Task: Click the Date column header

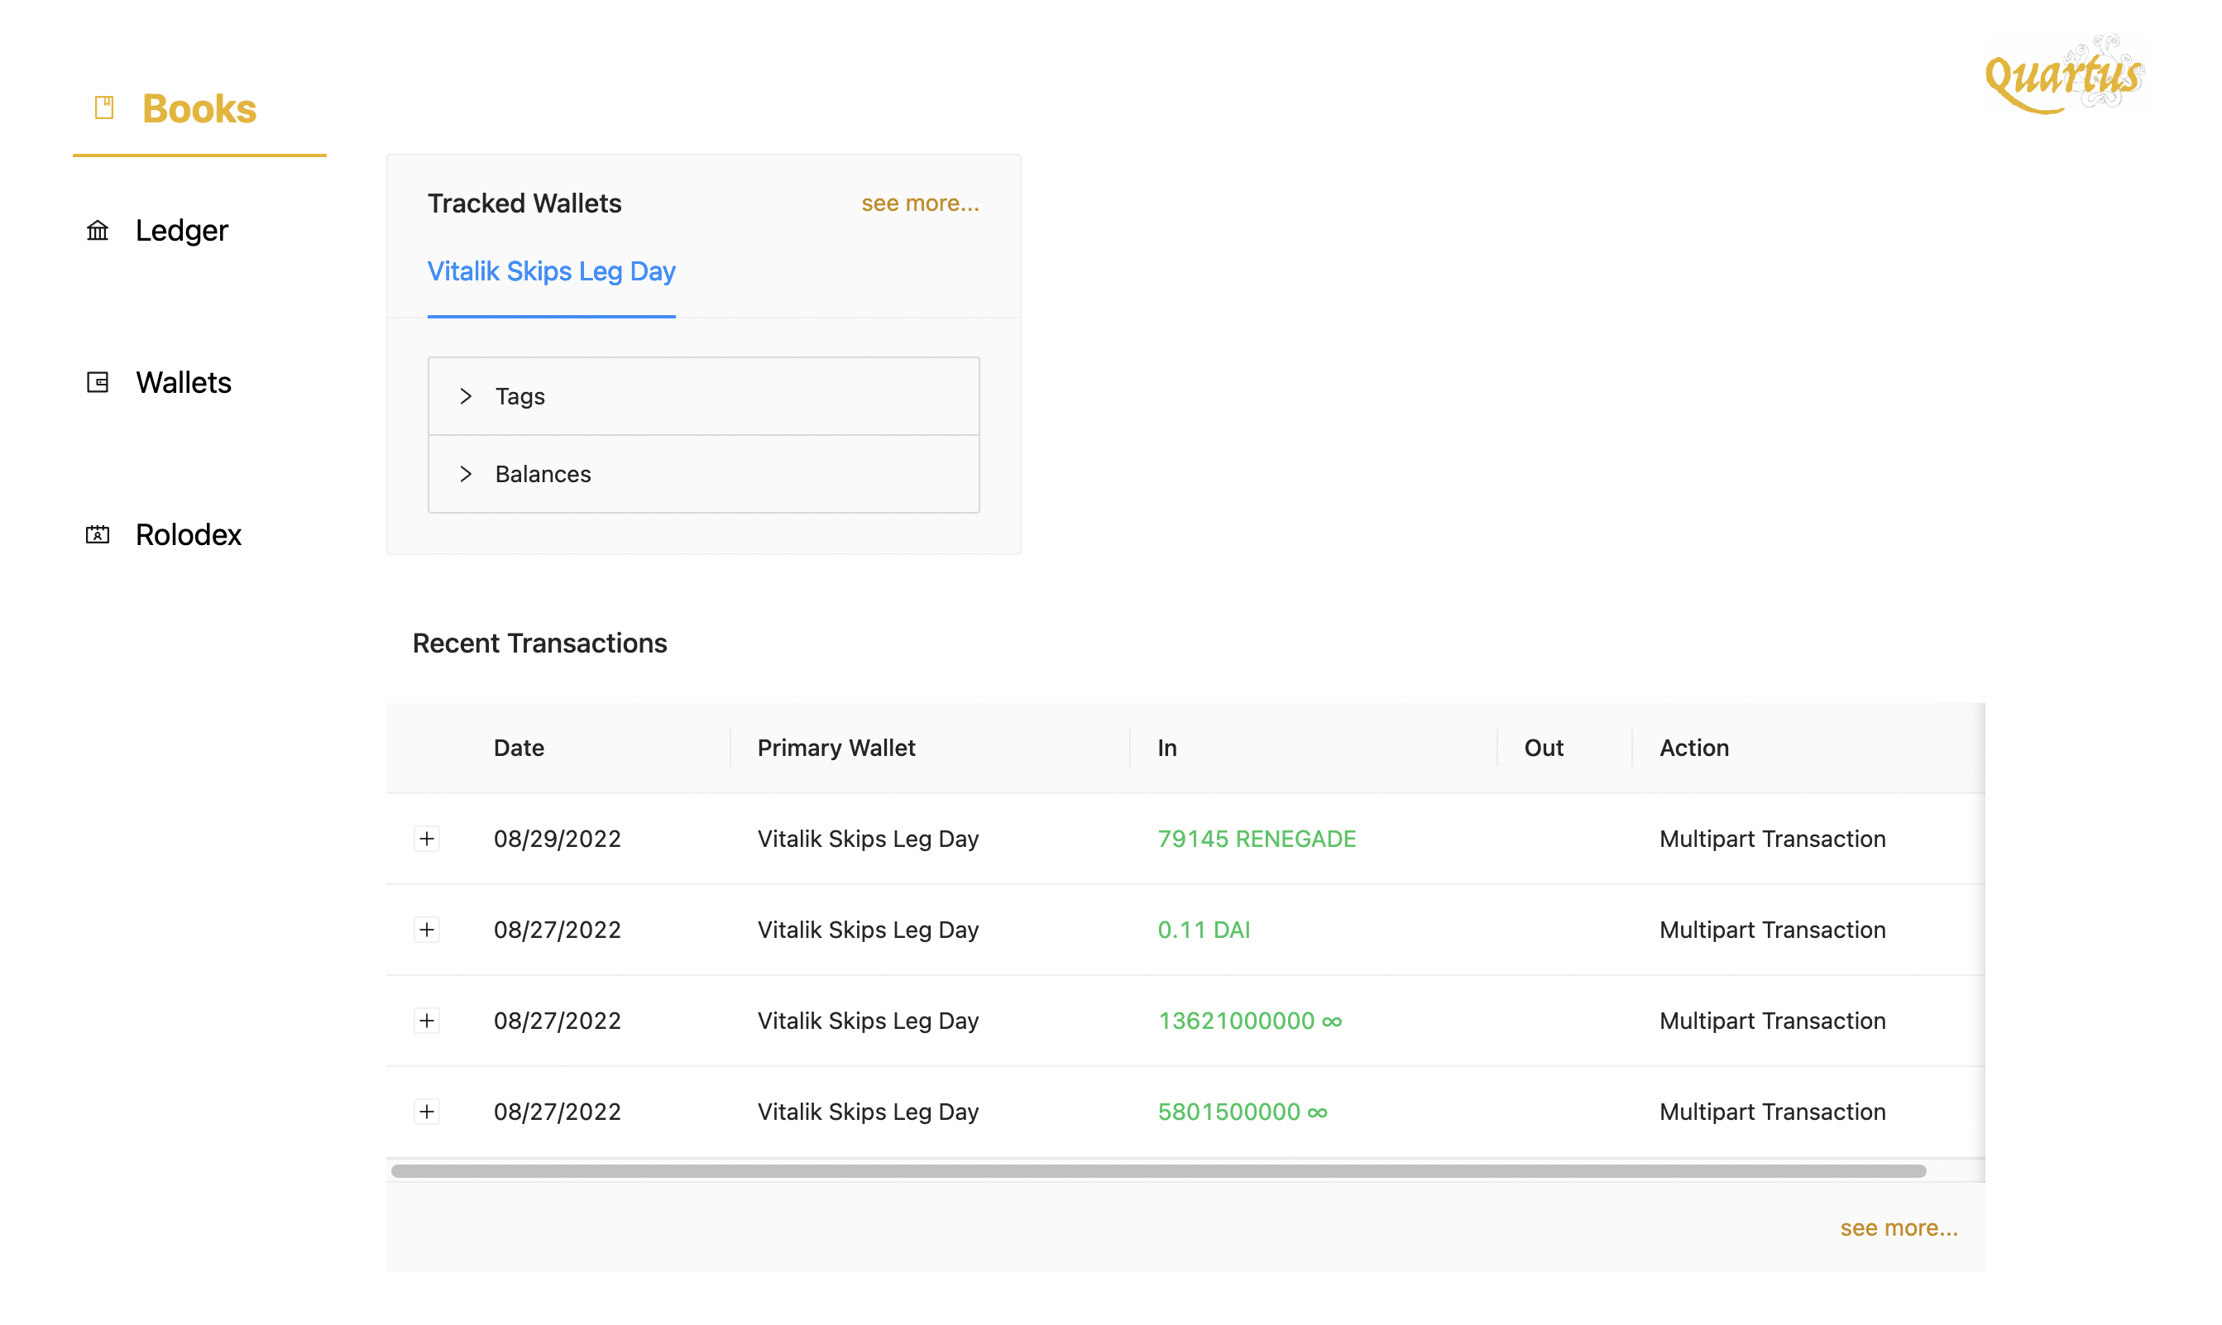Action: (519, 749)
